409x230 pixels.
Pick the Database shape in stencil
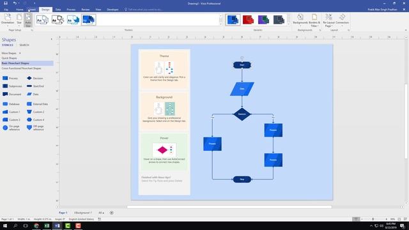click(x=11, y=104)
